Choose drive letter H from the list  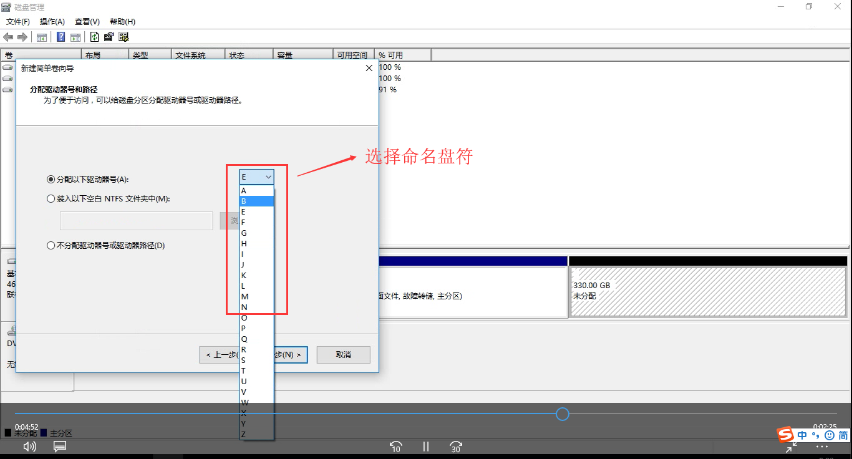coord(256,244)
